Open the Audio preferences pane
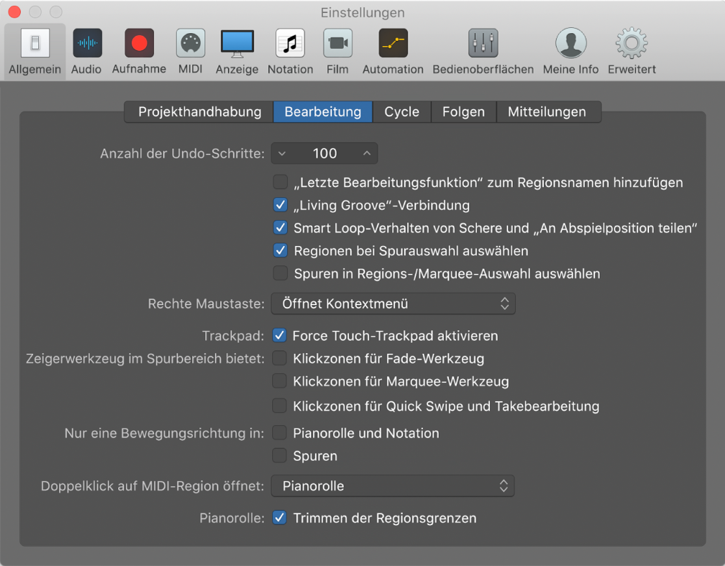The image size is (725, 566). tap(86, 51)
